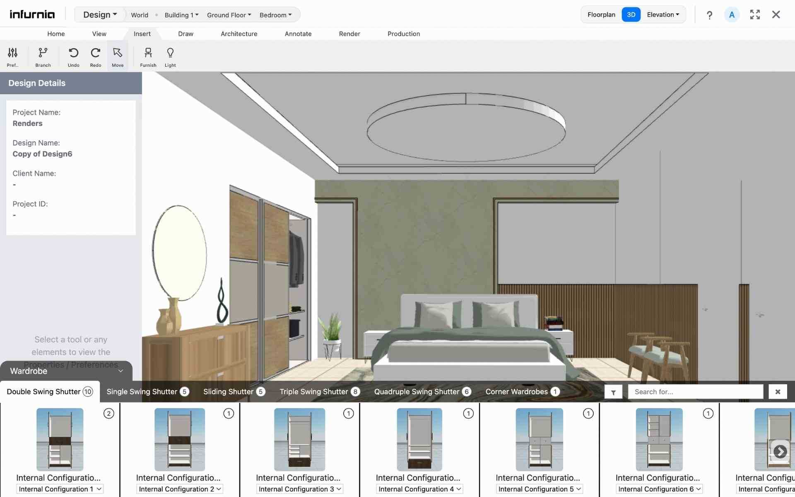Open the Render ribbon tab

pyautogui.click(x=349, y=34)
